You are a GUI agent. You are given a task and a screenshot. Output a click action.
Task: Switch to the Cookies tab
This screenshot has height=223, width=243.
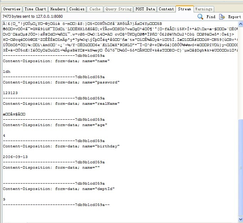pos(77,9)
